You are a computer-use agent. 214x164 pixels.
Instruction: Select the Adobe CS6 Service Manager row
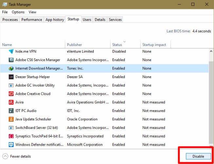coord(38,60)
